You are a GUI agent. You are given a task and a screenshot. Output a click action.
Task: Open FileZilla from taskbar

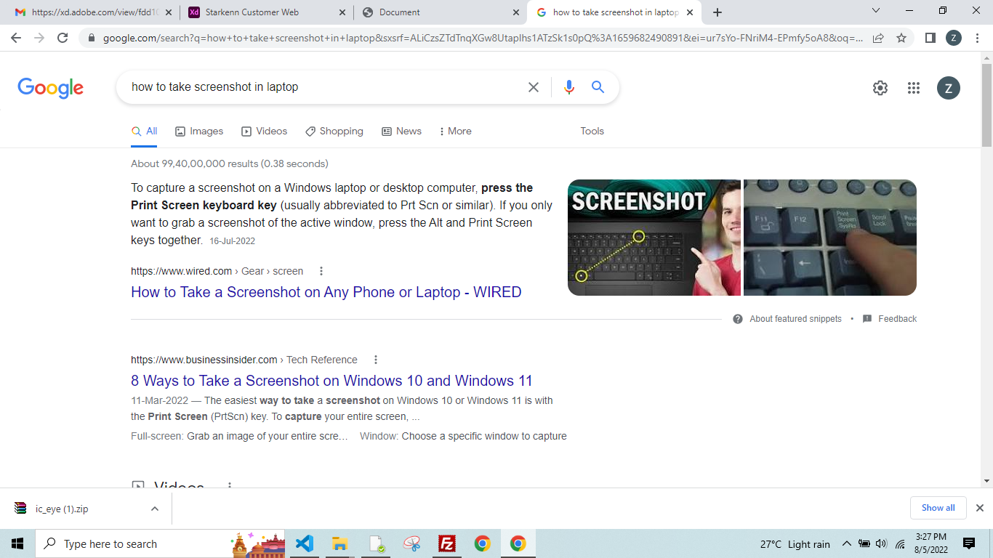(x=447, y=543)
